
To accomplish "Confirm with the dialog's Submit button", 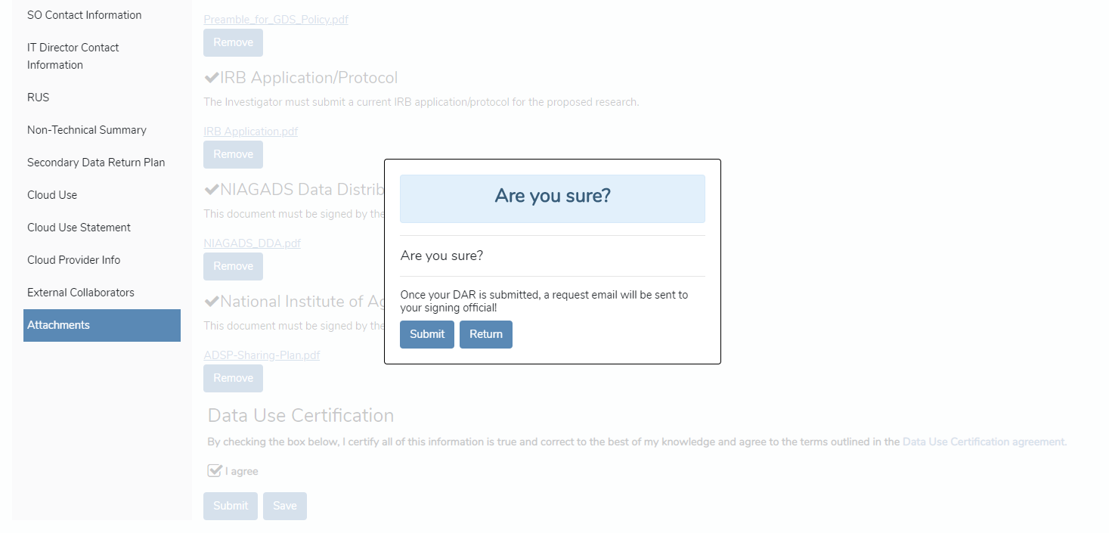I will click(x=427, y=334).
